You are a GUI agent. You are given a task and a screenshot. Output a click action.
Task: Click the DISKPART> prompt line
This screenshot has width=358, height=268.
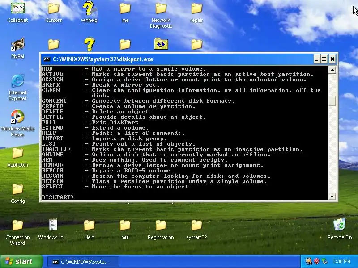58,197
